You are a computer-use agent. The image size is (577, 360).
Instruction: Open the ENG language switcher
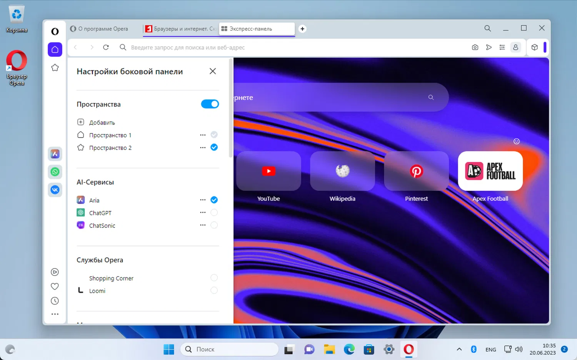coord(491,350)
